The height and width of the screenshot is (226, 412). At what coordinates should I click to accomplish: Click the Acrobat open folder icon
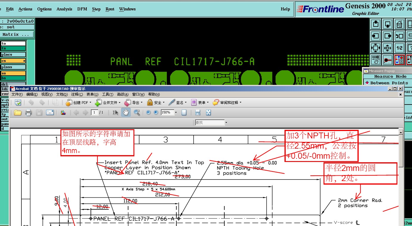click(x=18, y=113)
